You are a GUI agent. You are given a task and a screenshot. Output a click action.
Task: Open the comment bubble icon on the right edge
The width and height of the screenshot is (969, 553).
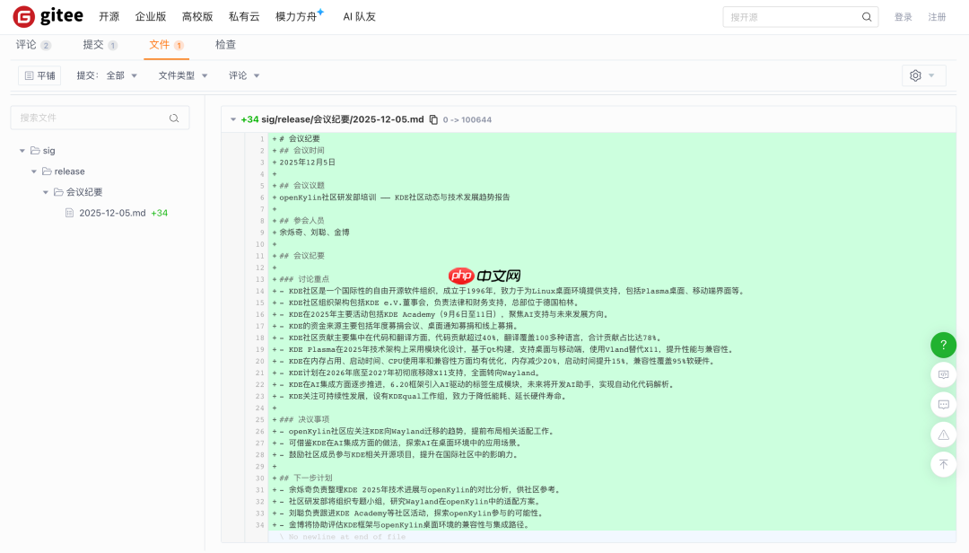tap(943, 404)
